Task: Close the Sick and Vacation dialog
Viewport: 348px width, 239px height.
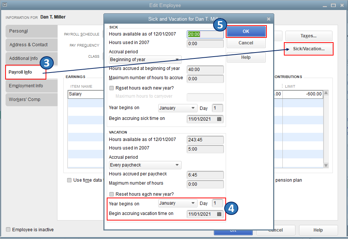Action: (x=269, y=19)
